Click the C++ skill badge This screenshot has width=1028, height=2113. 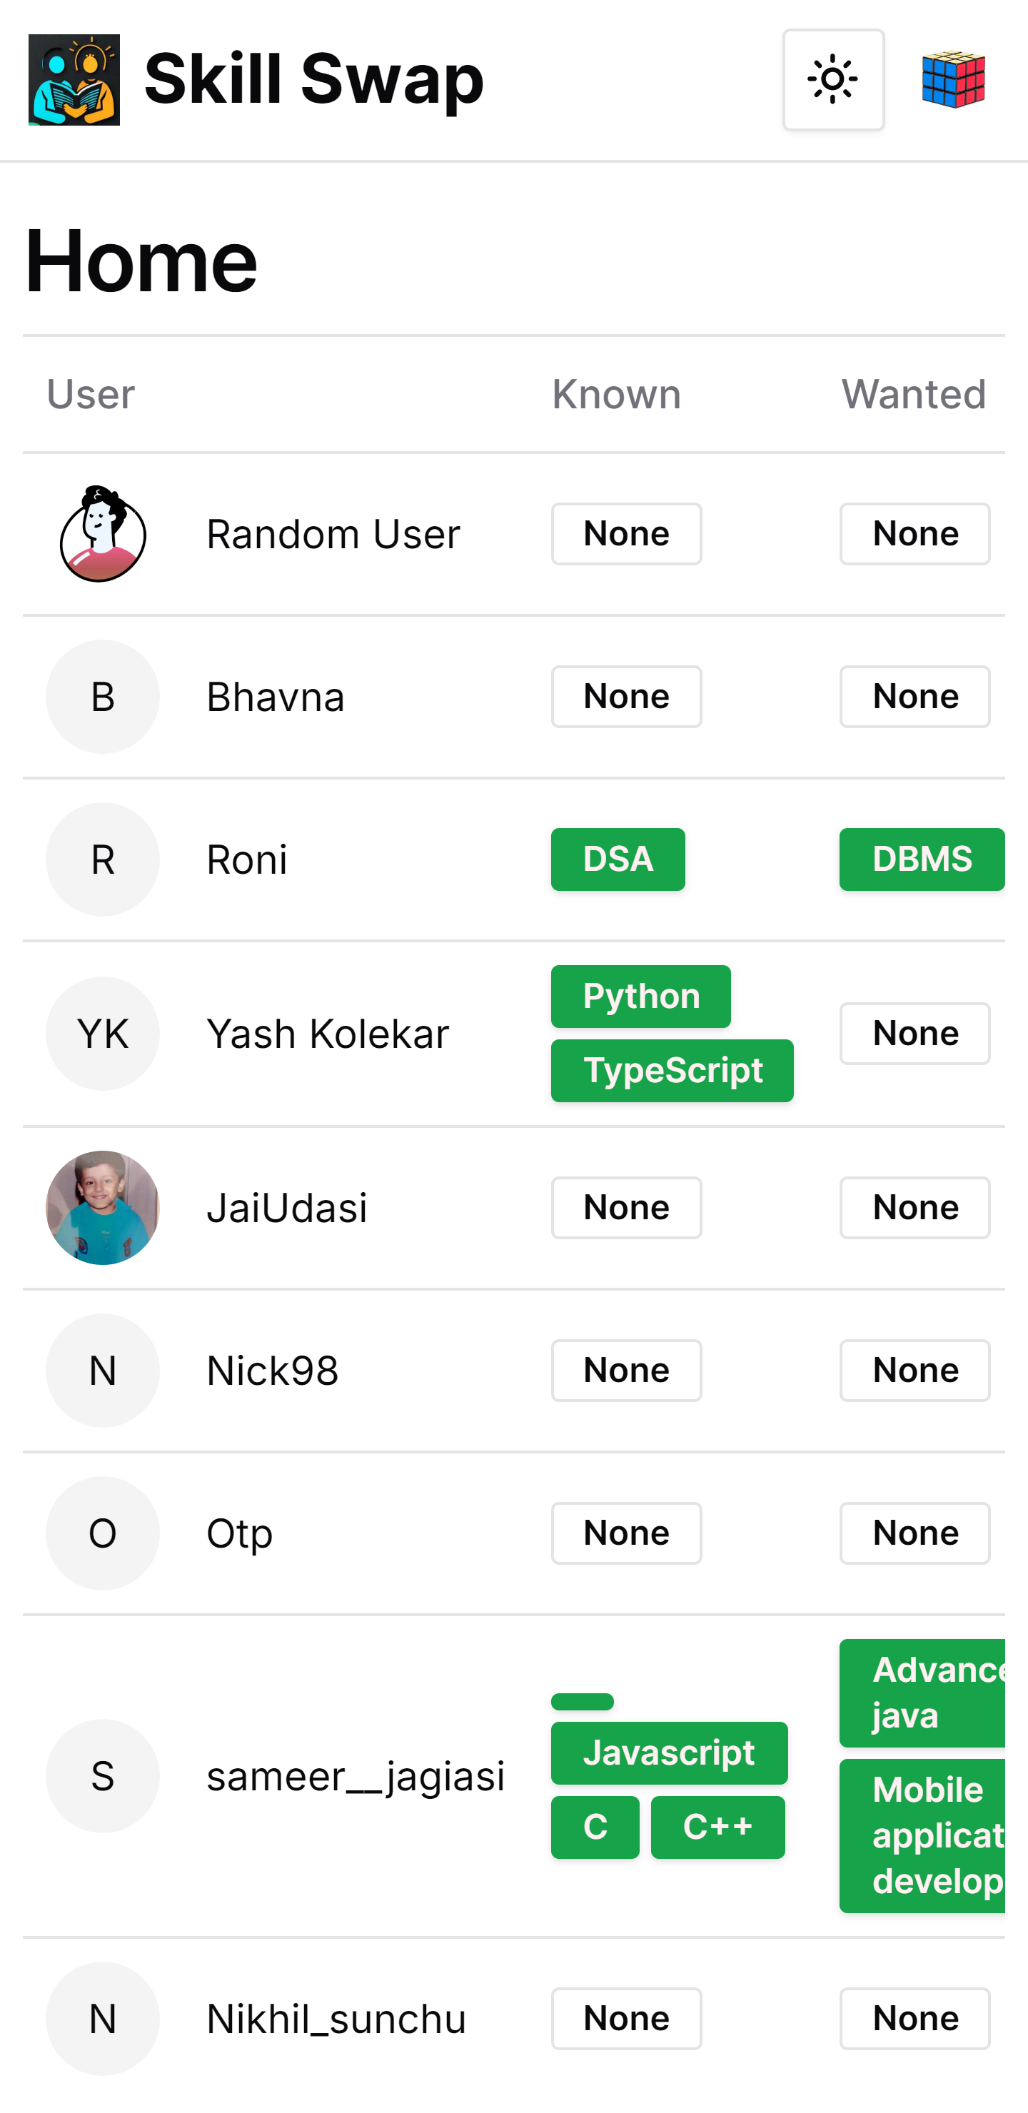717,1827
